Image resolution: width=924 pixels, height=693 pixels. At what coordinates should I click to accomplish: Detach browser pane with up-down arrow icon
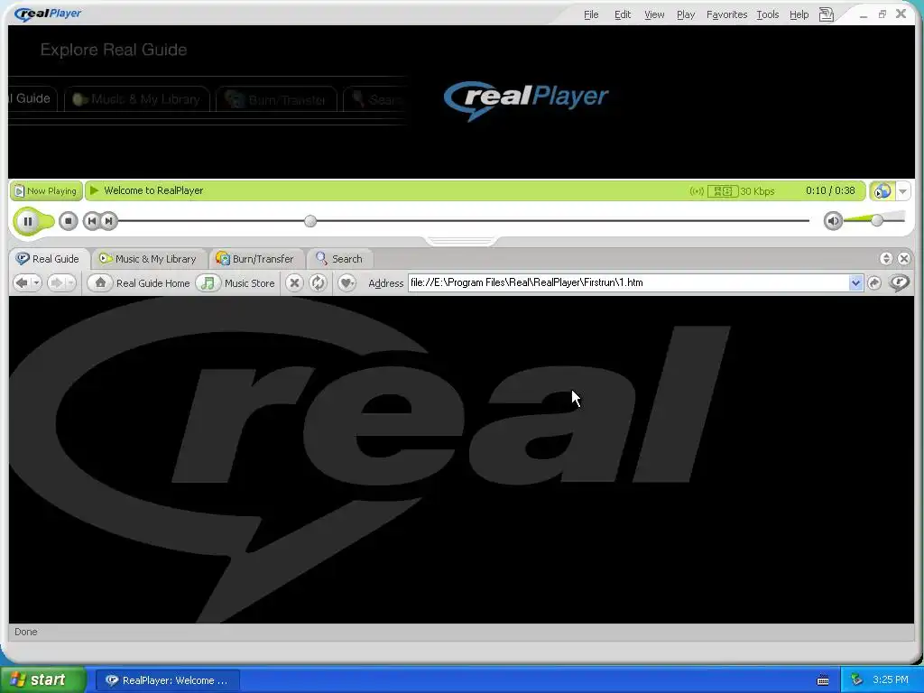point(886,259)
